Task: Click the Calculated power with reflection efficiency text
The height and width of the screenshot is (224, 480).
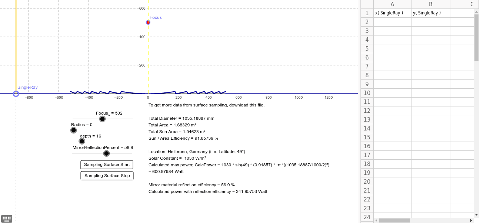Action: point(208,191)
